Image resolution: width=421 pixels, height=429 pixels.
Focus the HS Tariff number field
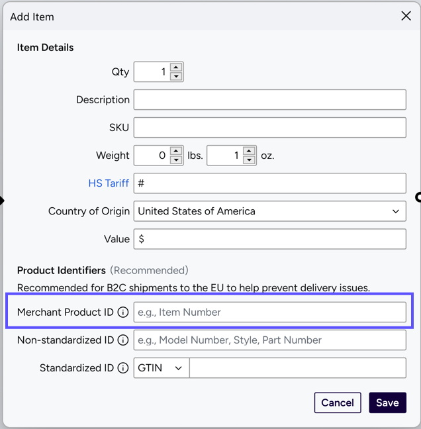(x=269, y=183)
